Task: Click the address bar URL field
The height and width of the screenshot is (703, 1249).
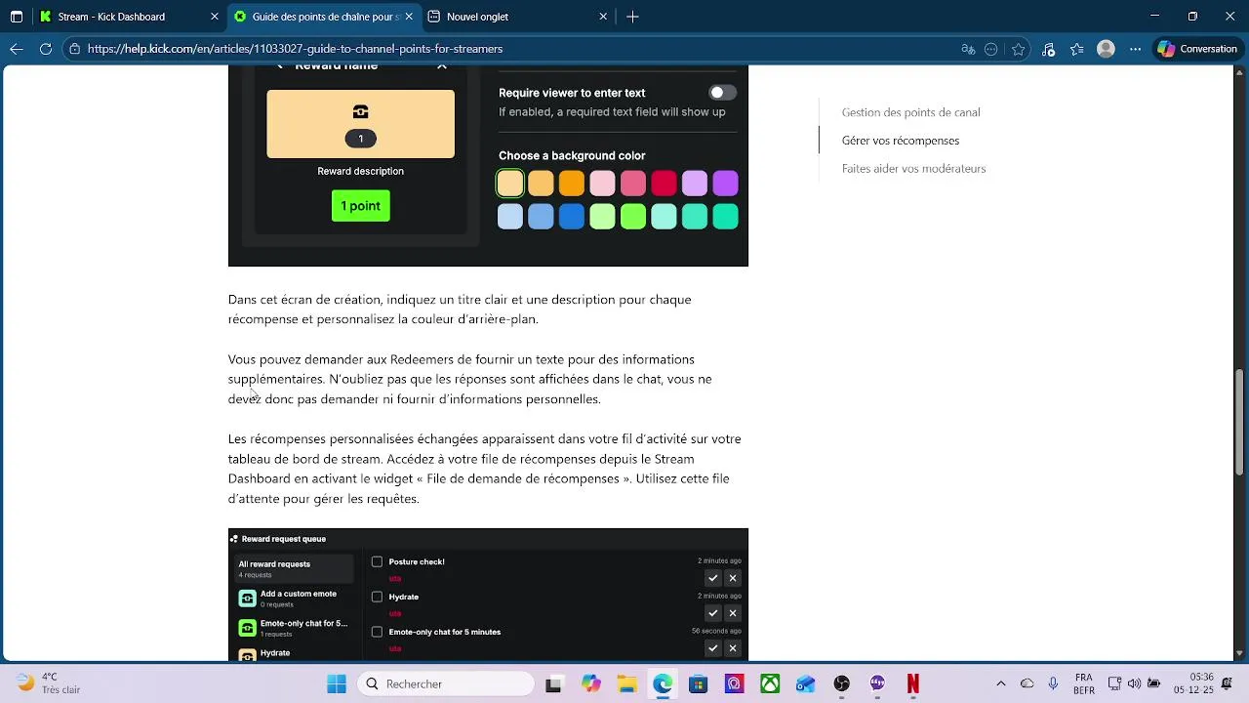Action: coord(507,49)
